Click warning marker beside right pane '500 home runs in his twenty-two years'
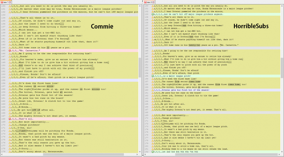The width and height of the screenshot is (284, 157). [152, 45]
